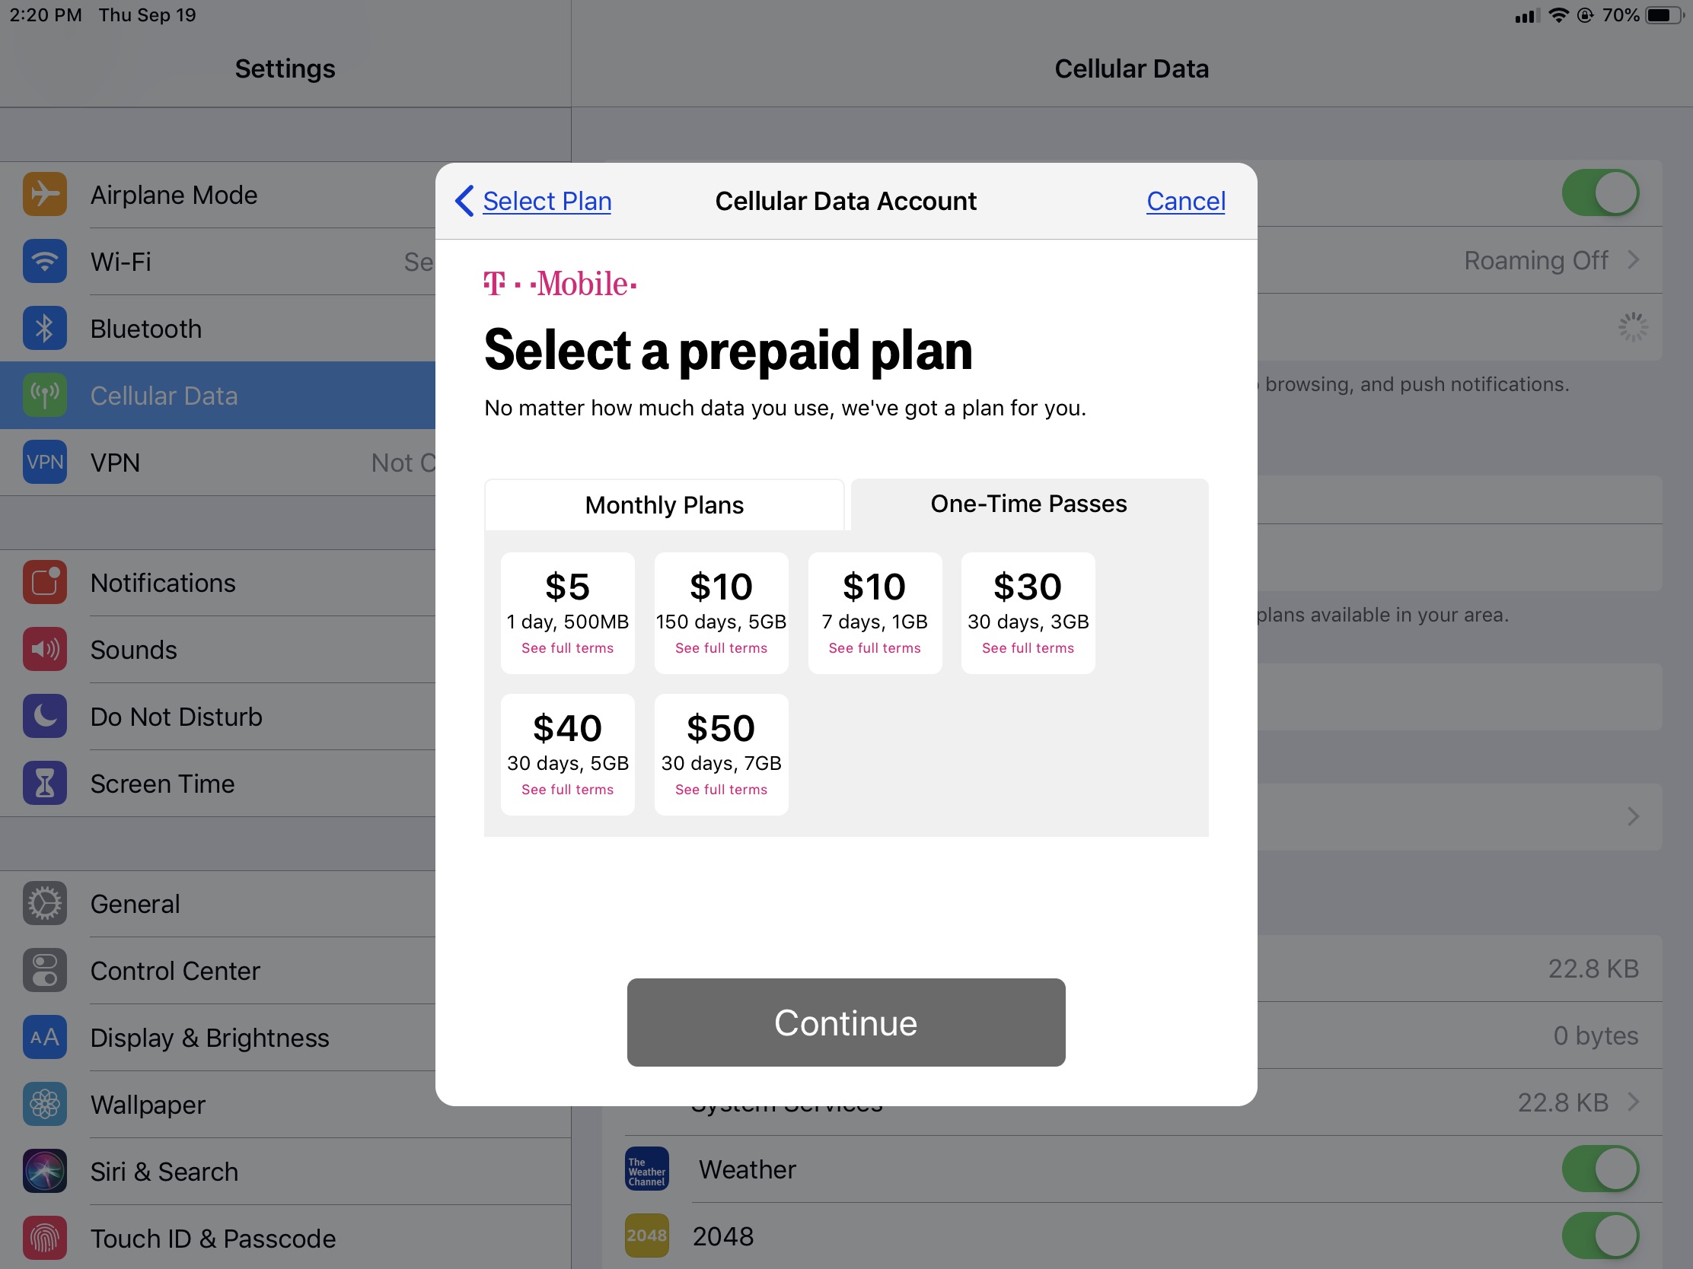The width and height of the screenshot is (1693, 1269).
Task: Click the Notifications icon
Action: 43,582
